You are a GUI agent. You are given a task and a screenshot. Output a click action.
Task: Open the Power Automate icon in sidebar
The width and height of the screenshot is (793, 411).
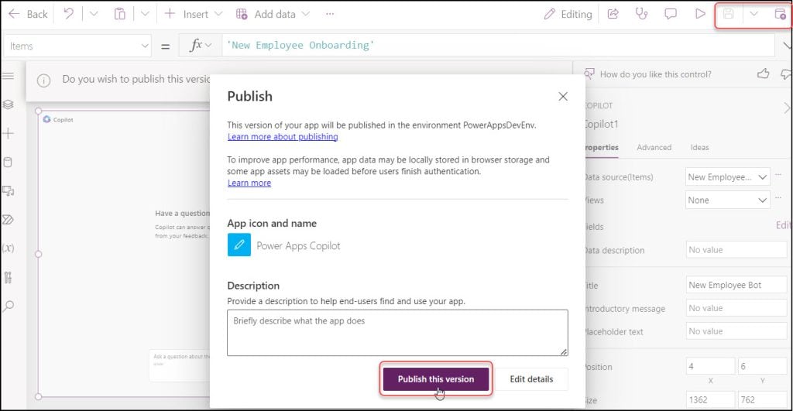tap(8, 219)
